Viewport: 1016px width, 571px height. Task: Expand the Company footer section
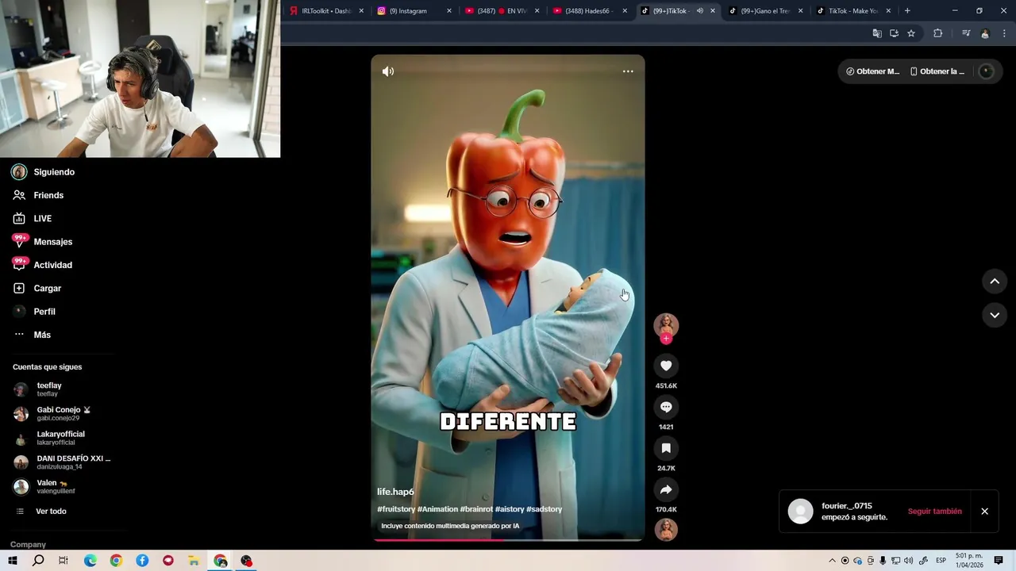pos(28,545)
